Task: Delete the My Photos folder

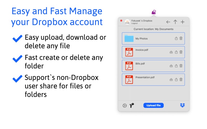Action: (181, 38)
